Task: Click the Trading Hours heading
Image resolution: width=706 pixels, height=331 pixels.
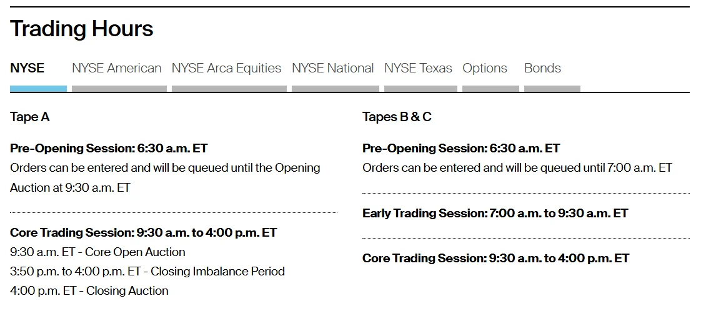Action: click(x=81, y=29)
